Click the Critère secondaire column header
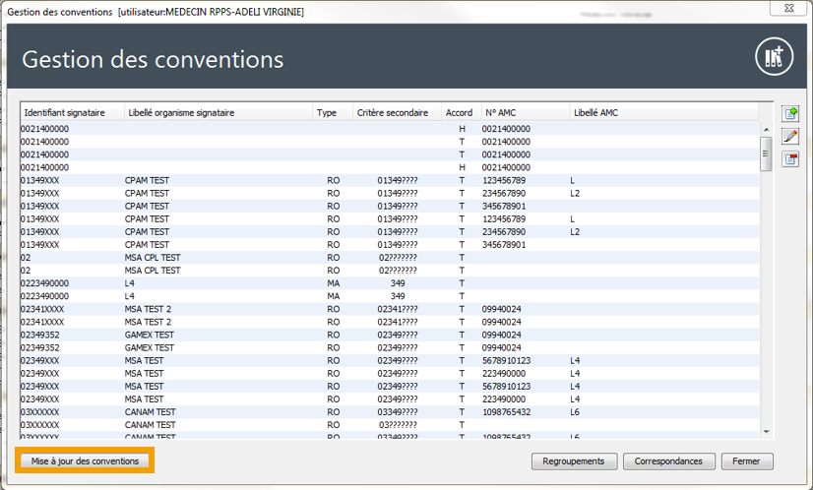The height and width of the screenshot is (490, 813). [x=393, y=113]
